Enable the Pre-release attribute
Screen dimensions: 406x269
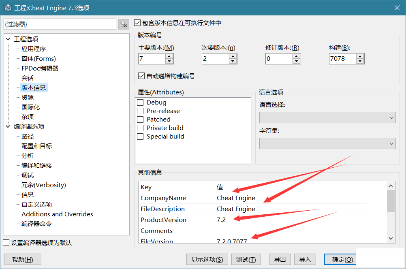(x=140, y=111)
